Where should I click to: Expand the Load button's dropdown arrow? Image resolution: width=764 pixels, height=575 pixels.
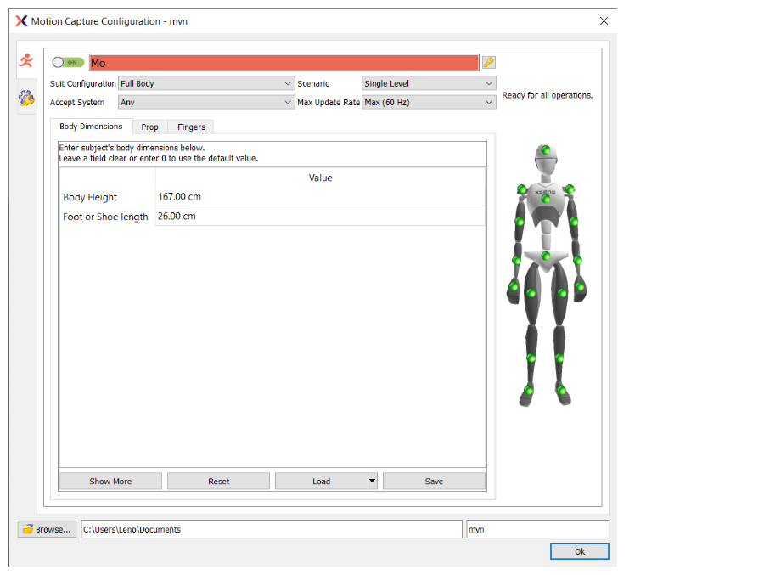tap(373, 481)
